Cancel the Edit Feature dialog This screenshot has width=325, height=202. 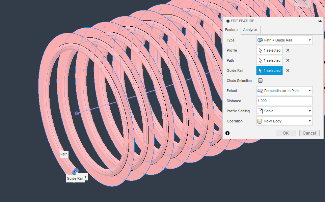click(309, 133)
